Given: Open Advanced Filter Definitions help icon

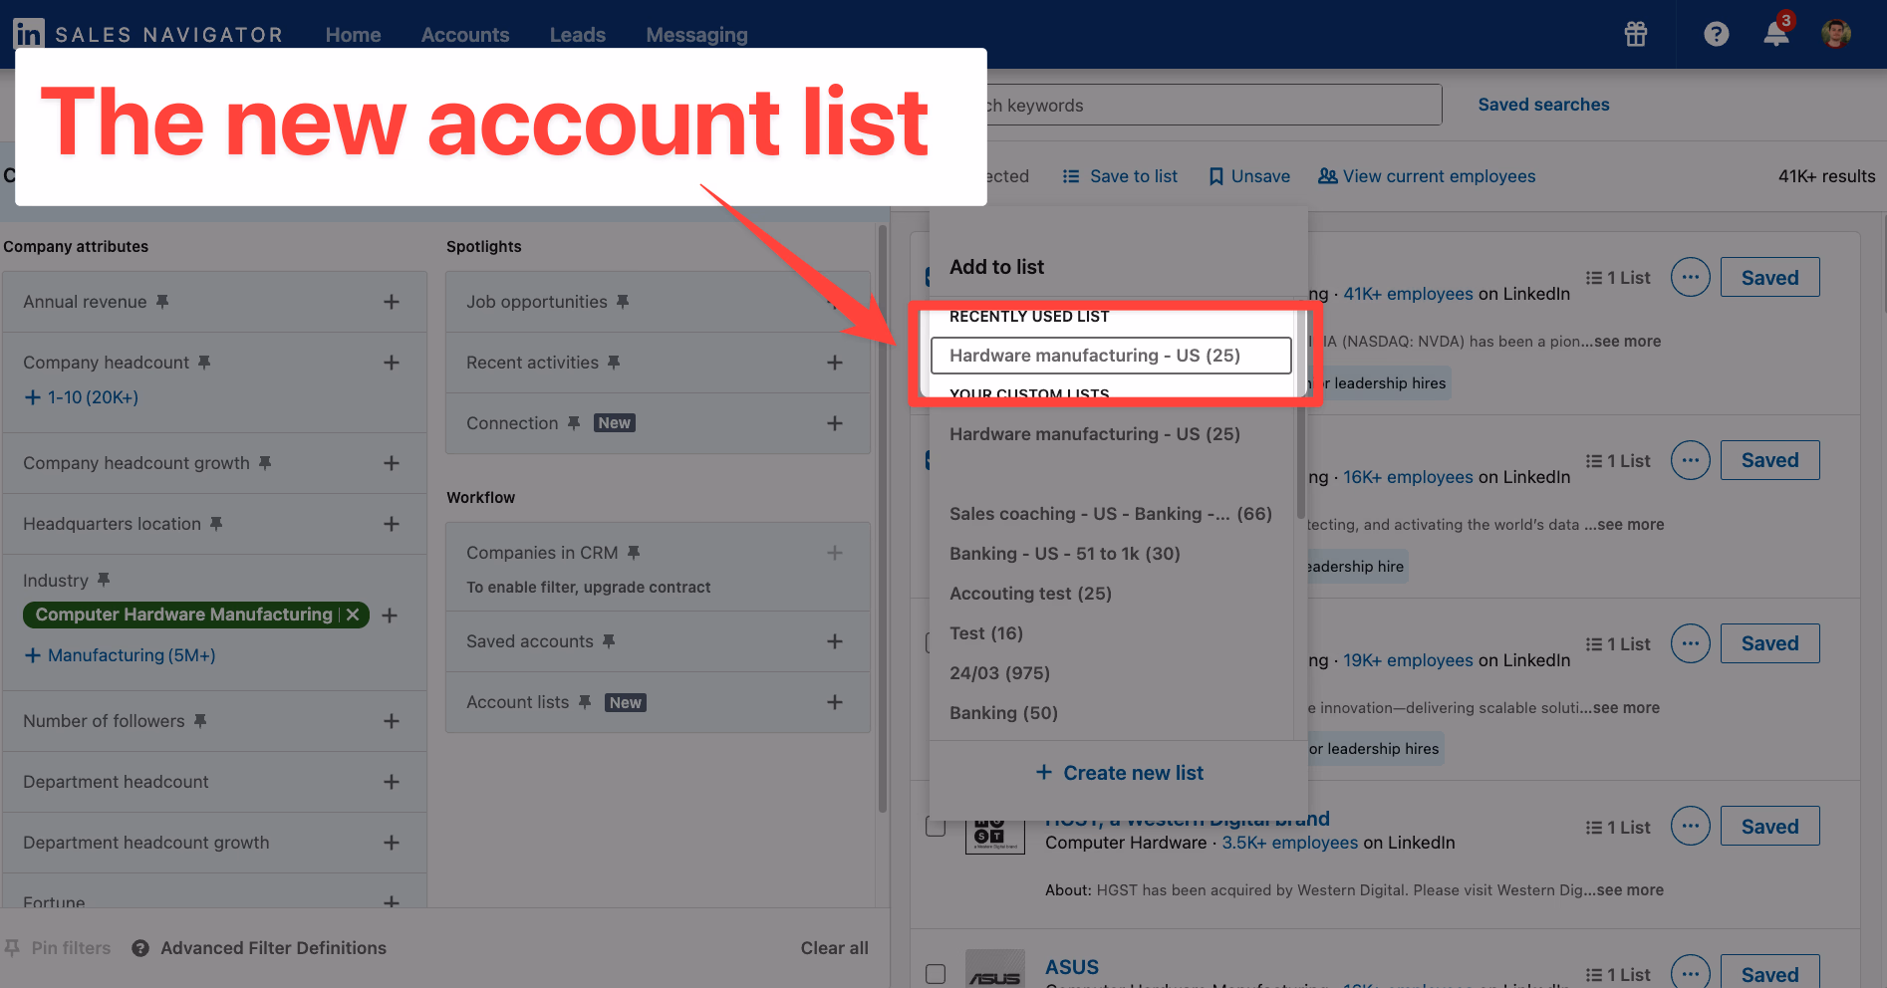Looking at the screenshot, I should pyautogui.click(x=140, y=948).
